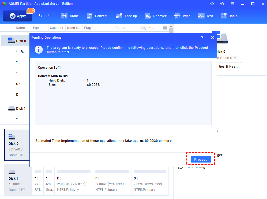Click the Convert MBR to GPT operation text
The width and height of the screenshot is (267, 199).
coord(53,76)
